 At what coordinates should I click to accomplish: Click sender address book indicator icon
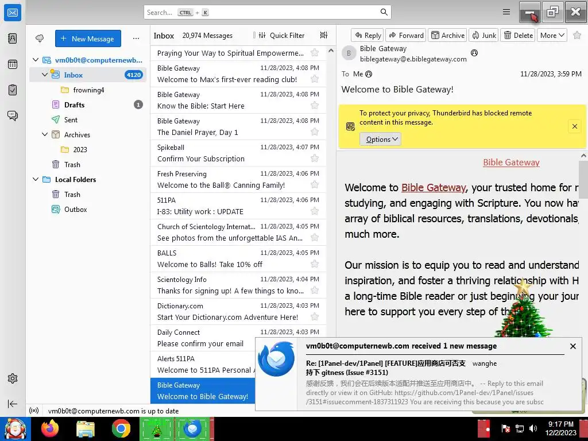point(474,53)
